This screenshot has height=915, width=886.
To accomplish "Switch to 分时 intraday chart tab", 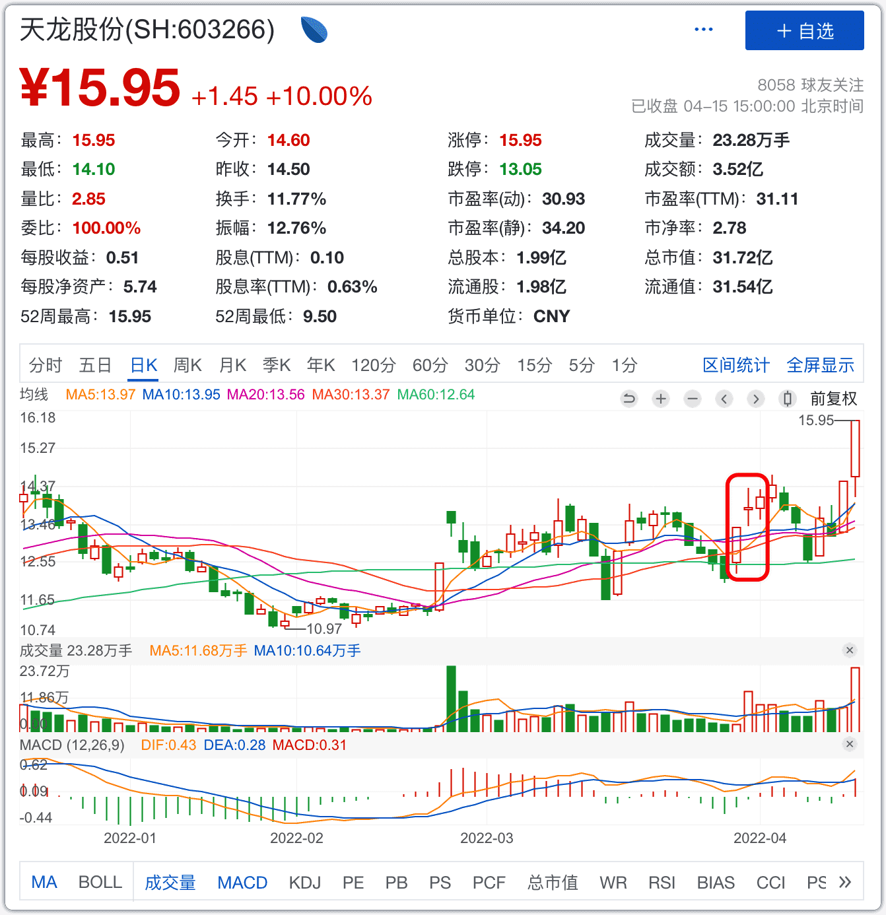I will pos(46,365).
